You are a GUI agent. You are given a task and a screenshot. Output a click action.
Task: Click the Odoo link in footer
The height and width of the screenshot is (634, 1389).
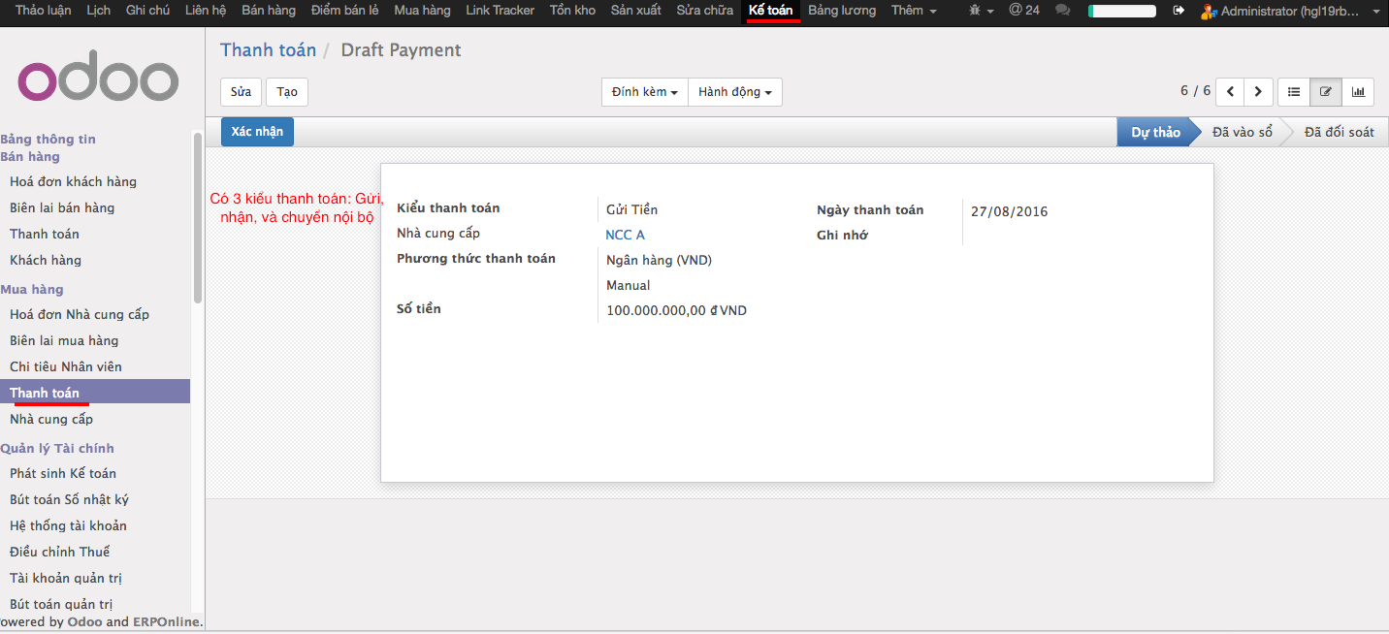pyautogui.click(x=84, y=622)
